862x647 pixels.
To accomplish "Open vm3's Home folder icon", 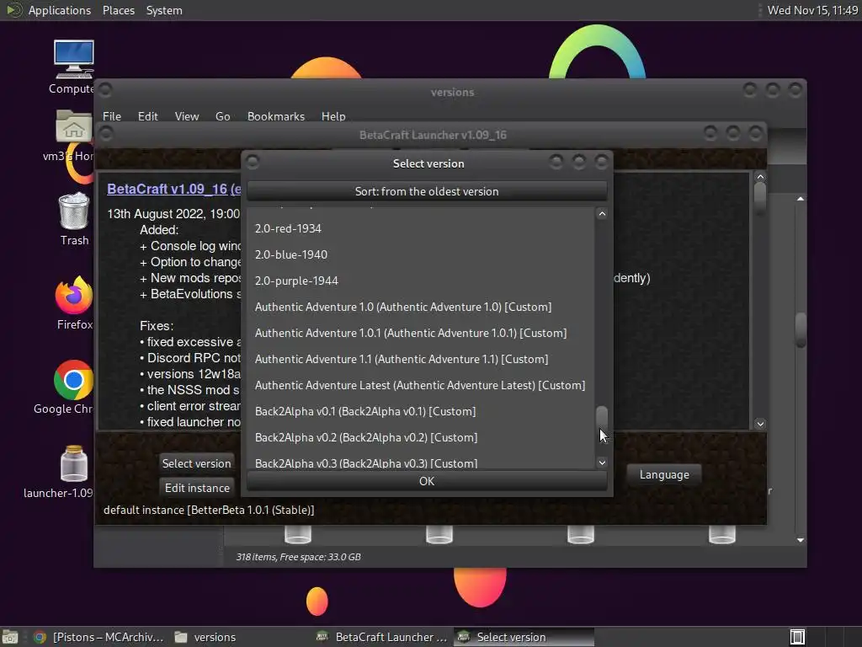I will [73, 135].
